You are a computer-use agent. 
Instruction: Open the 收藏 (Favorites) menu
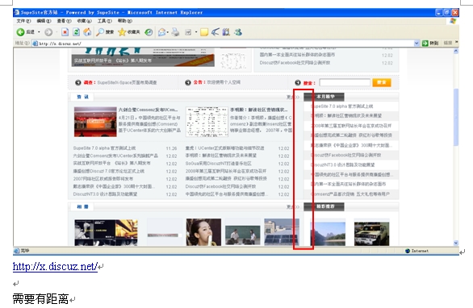click(x=84, y=21)
